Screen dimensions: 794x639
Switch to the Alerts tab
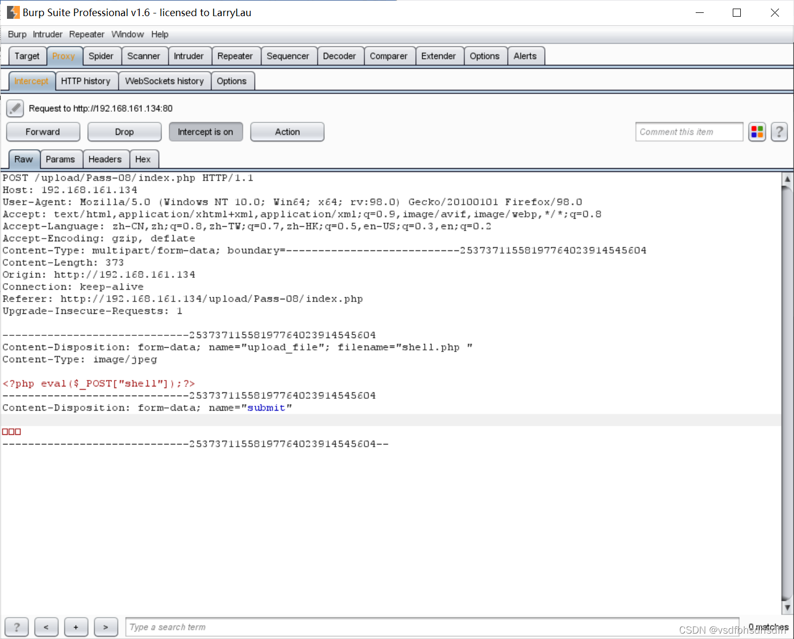pyautogui.click(x=525, y=56)
